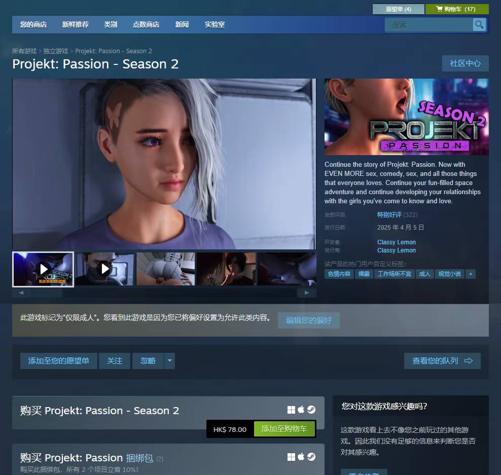
Task: Click the game capsule header image
Action: click(x=406, y=117)
